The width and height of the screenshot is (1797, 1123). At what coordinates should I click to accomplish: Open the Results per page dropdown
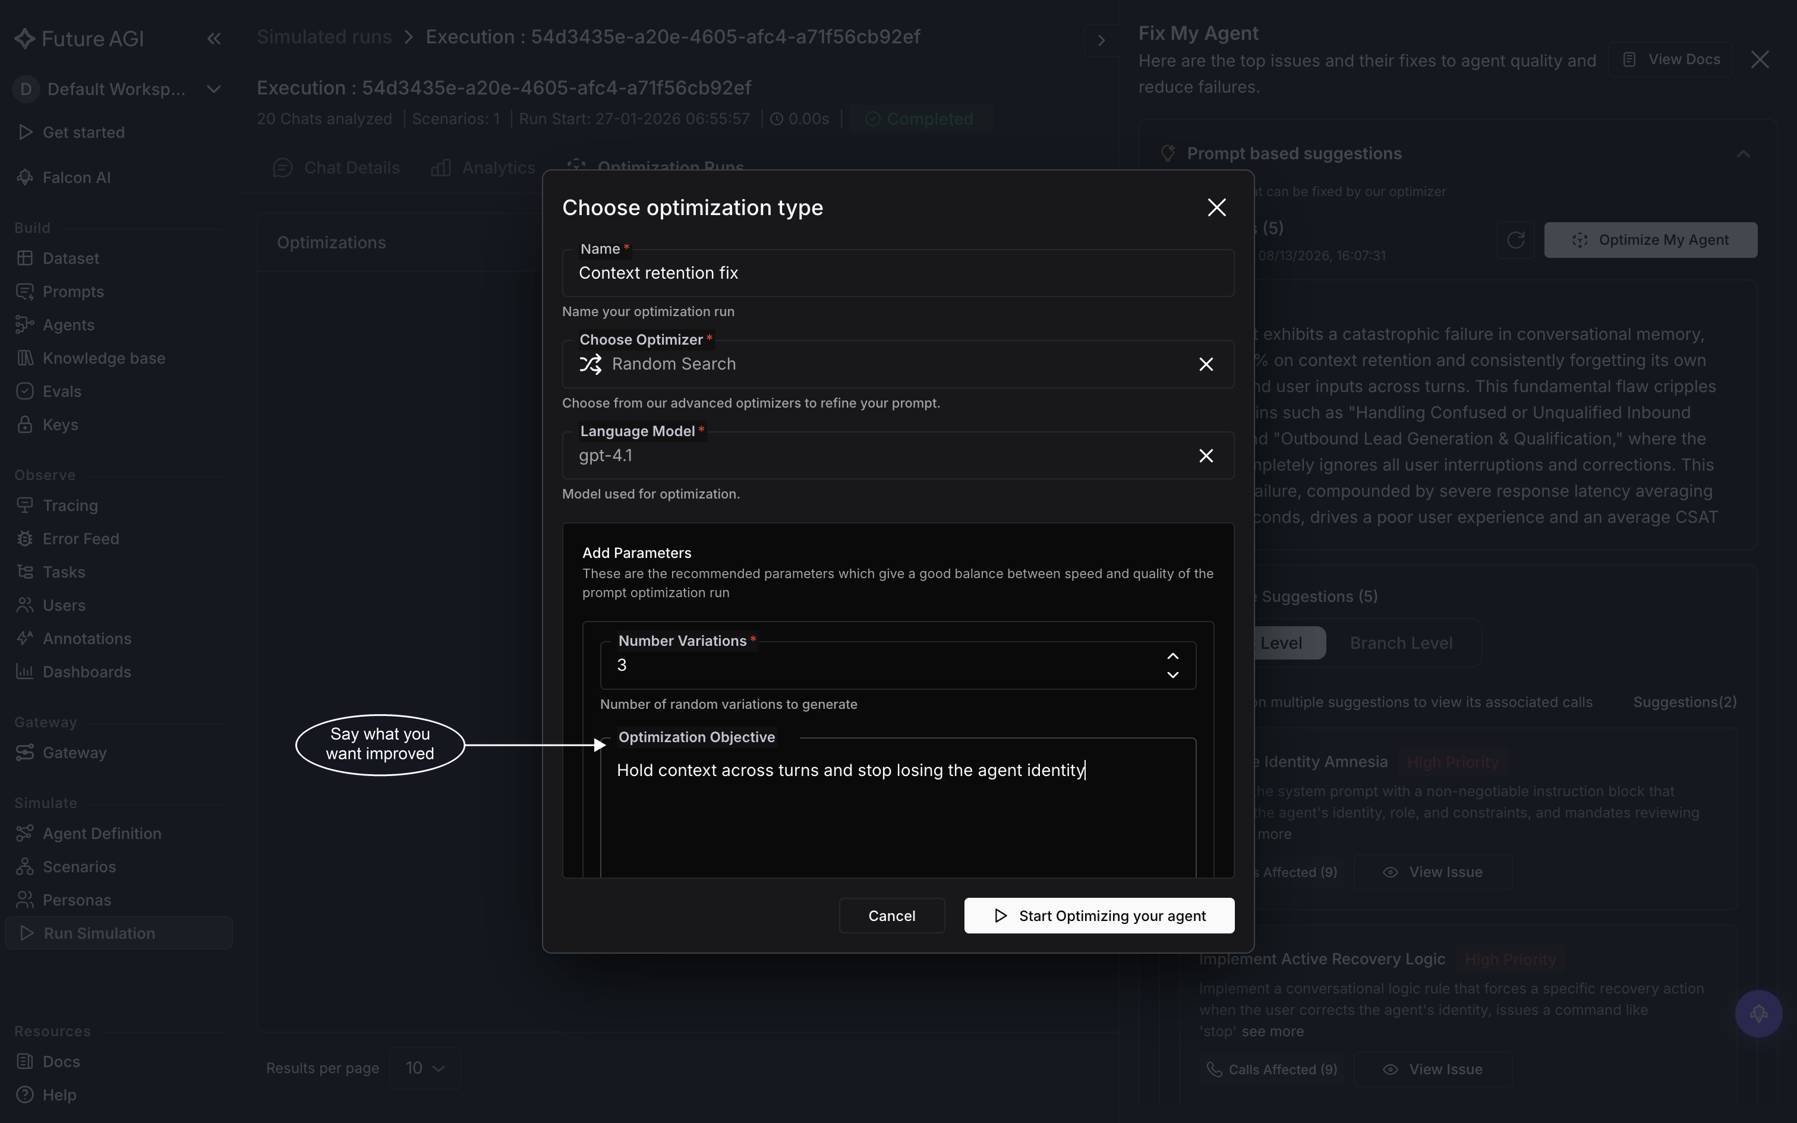425,1068
